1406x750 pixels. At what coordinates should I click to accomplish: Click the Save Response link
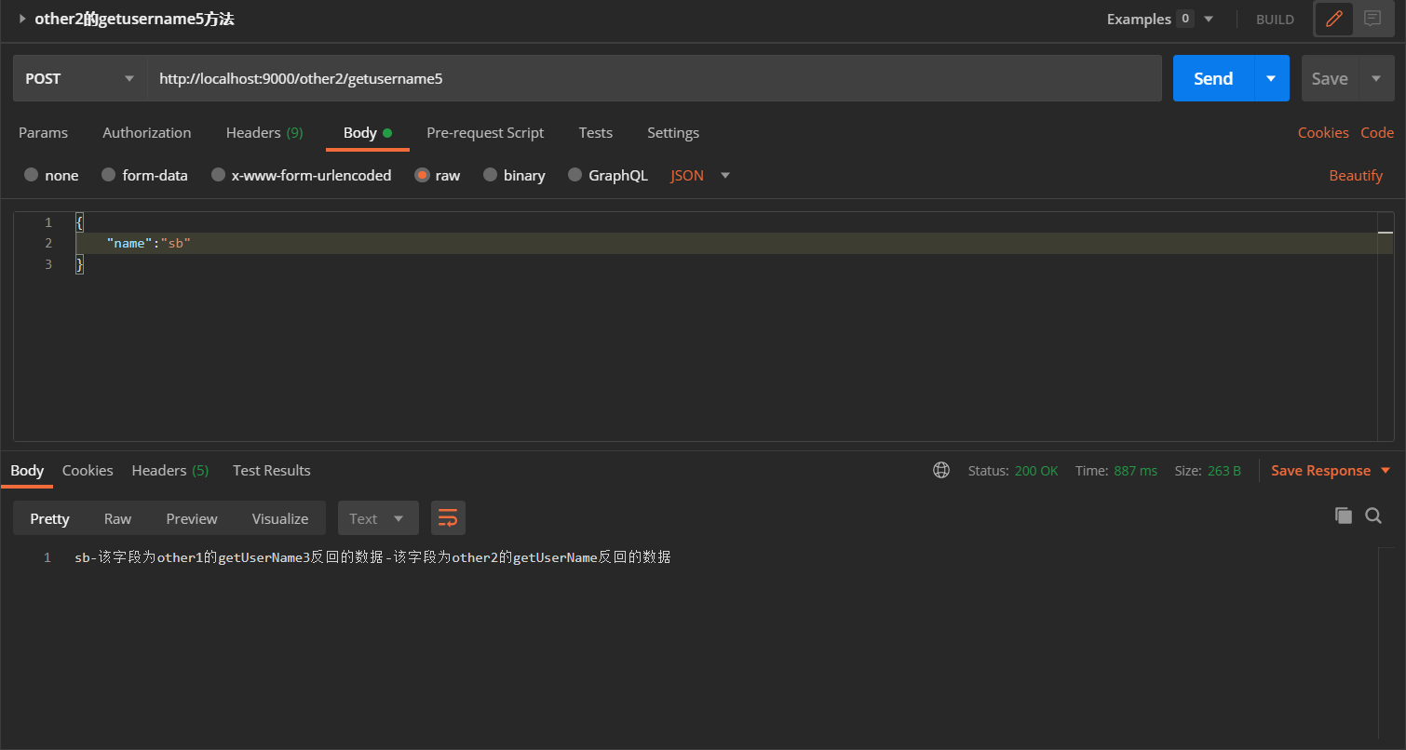1320,471
